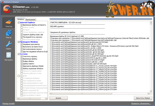Uncheck Очистить корзину checkbox

pyautogui.click(x=22, y=56)
